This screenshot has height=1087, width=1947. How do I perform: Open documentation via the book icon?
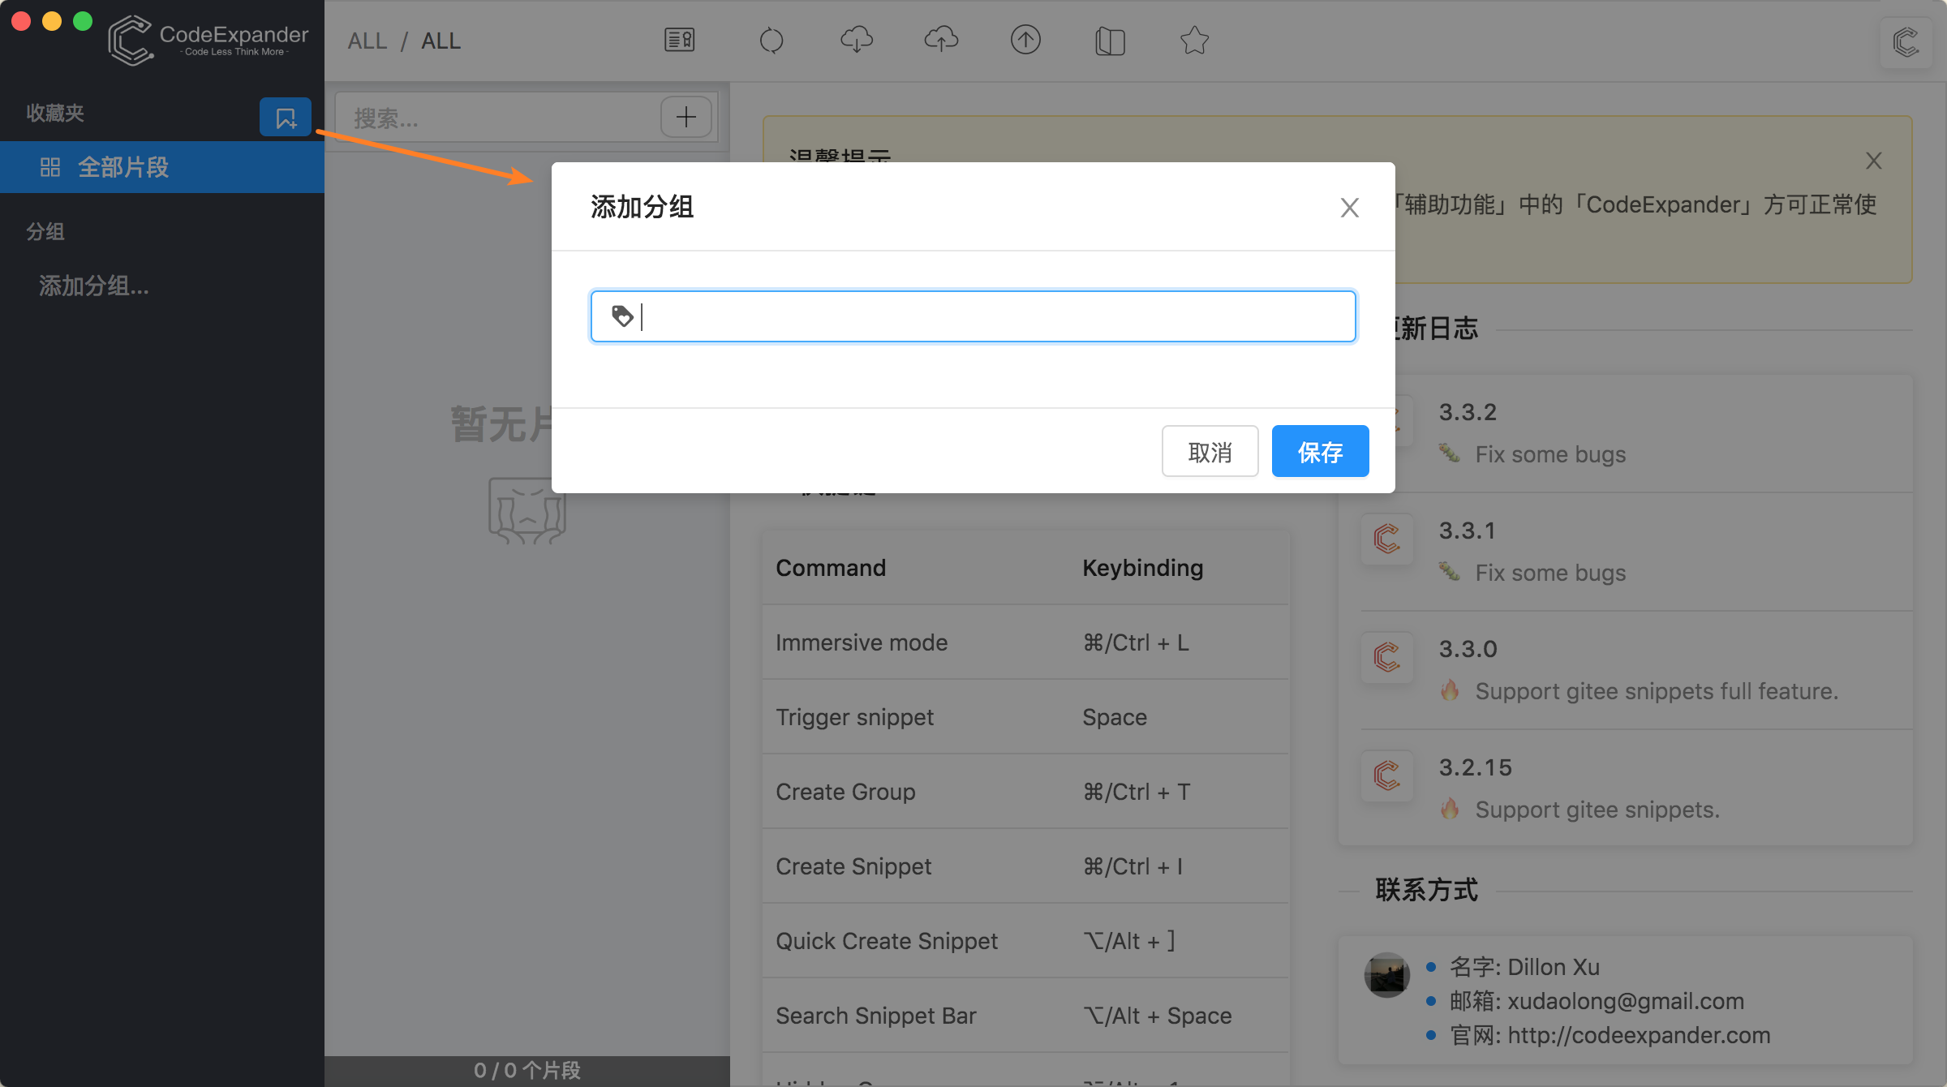coord(1110,39)
